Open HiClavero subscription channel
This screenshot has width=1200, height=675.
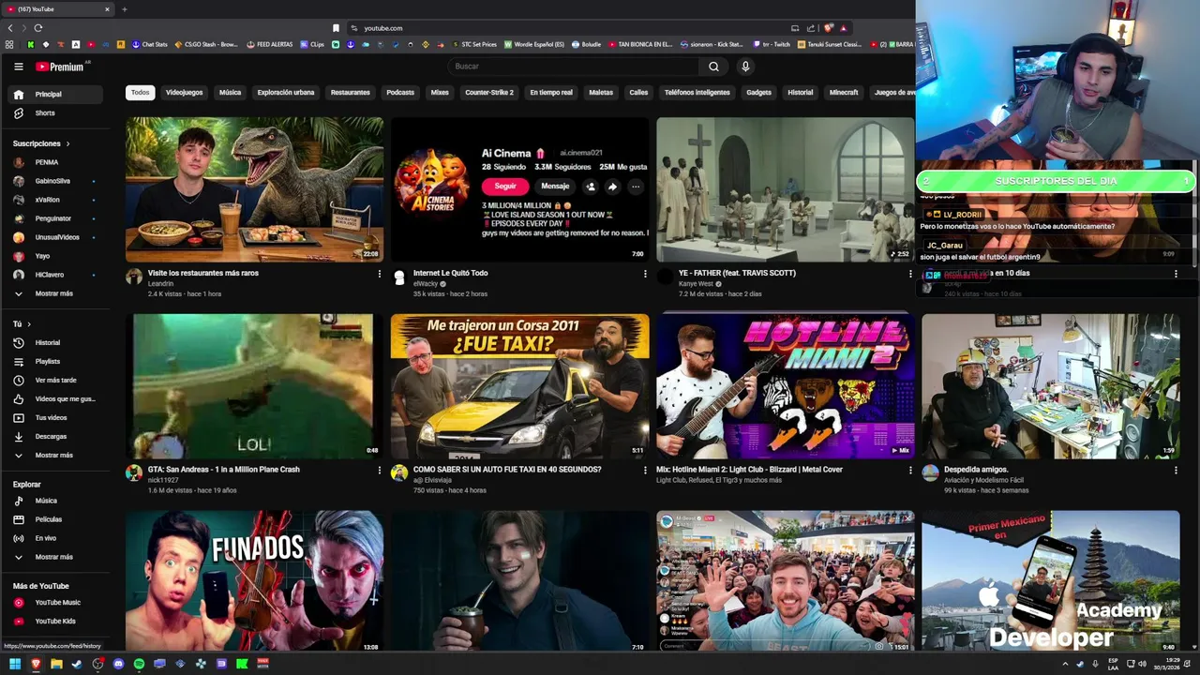tap(57, 275)
